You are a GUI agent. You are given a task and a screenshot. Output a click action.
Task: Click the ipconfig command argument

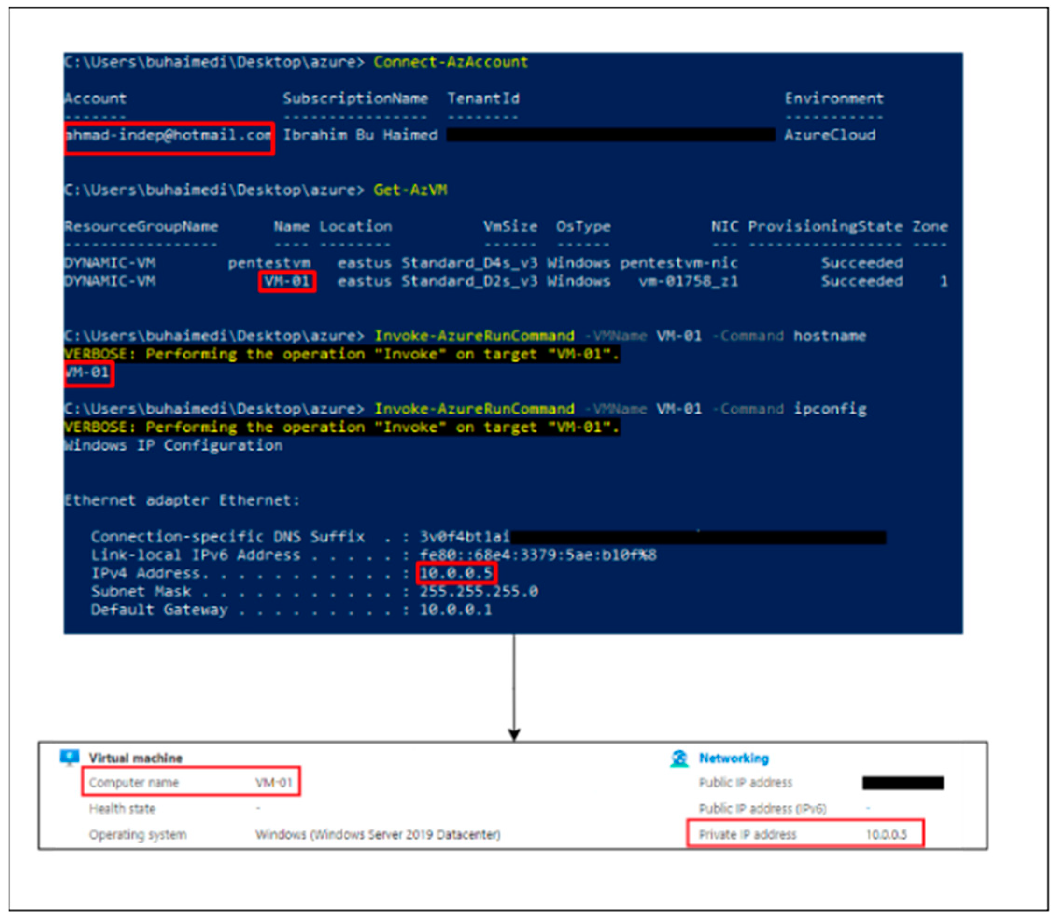point(830,409)
